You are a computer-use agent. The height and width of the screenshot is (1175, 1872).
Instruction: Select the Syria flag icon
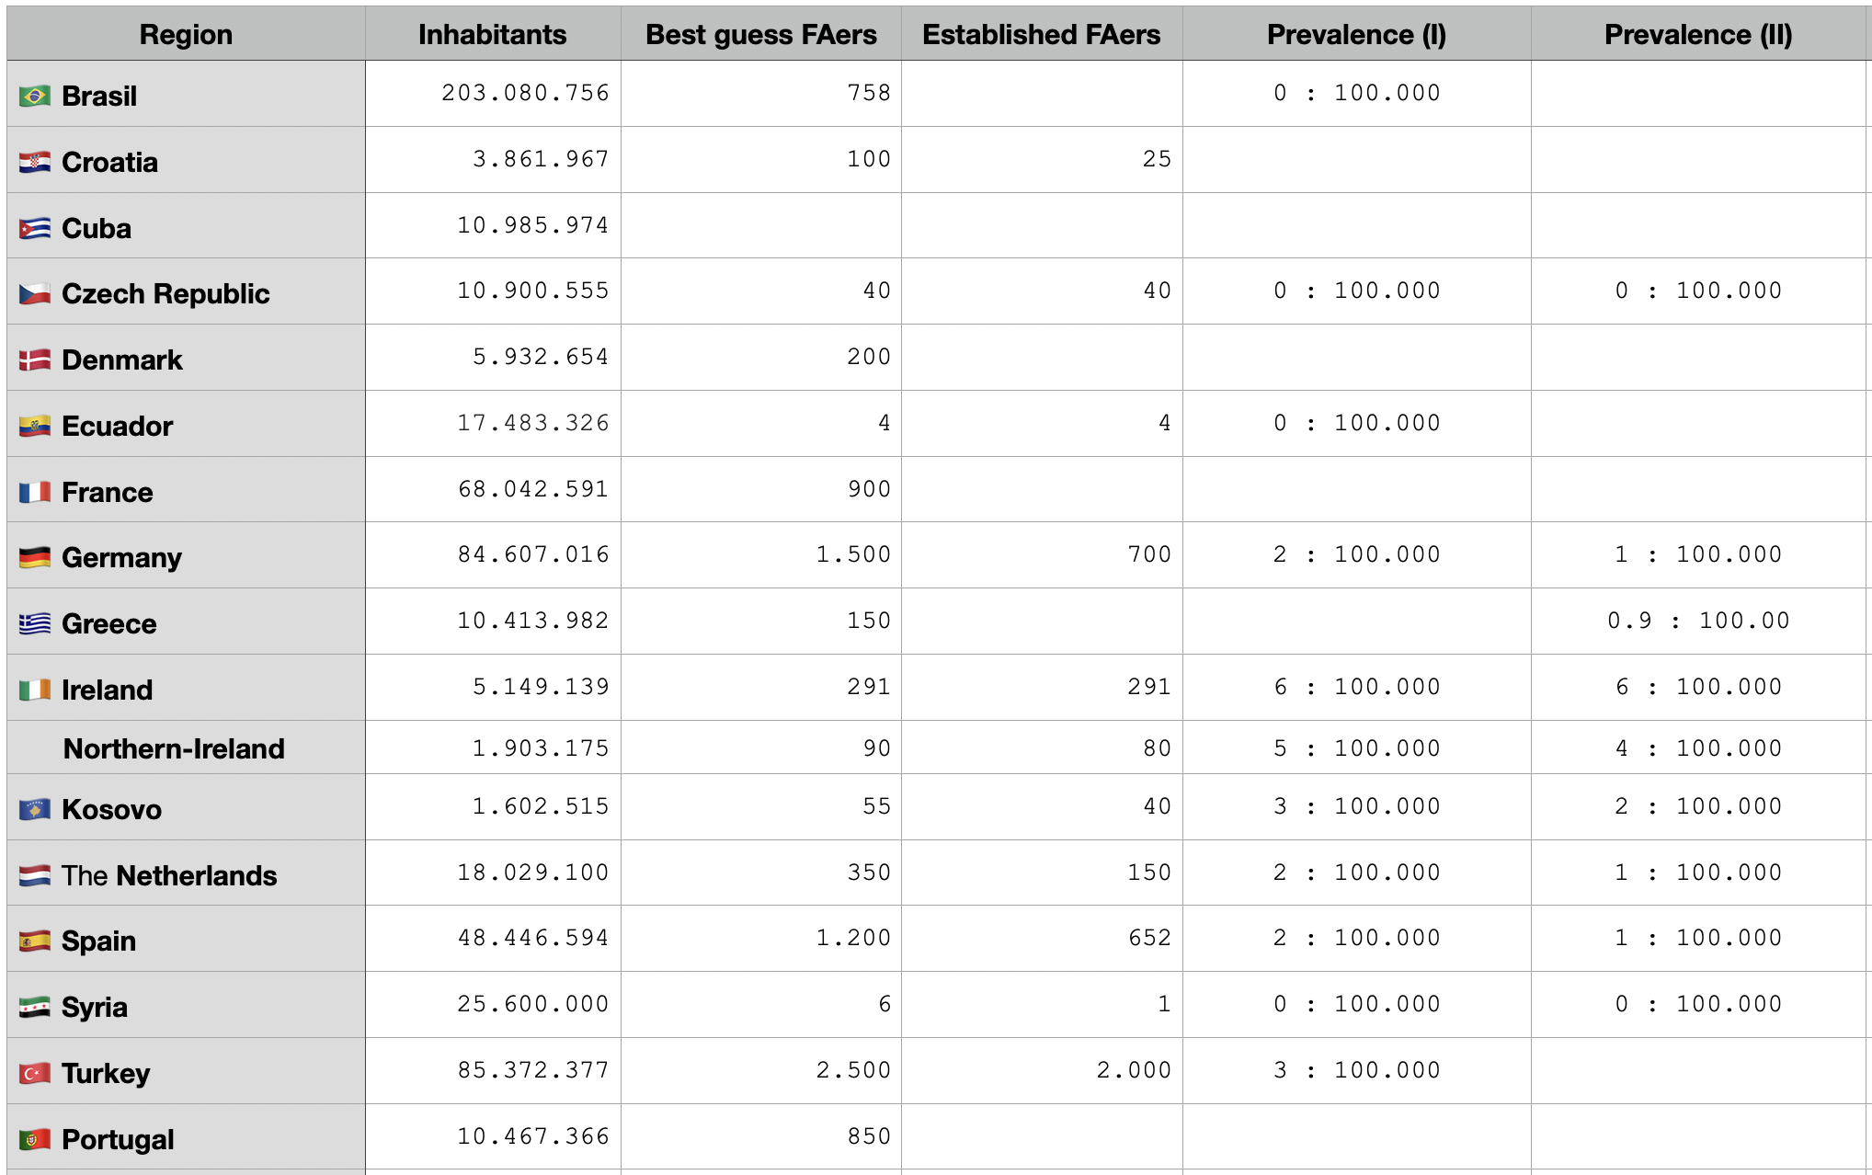click(35, 1007)
